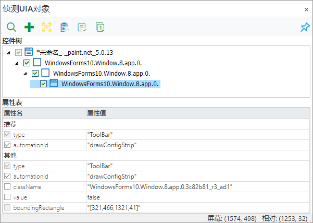313x223 pixels.
Task: Click the green plus add icon
Action: point(29,27)
